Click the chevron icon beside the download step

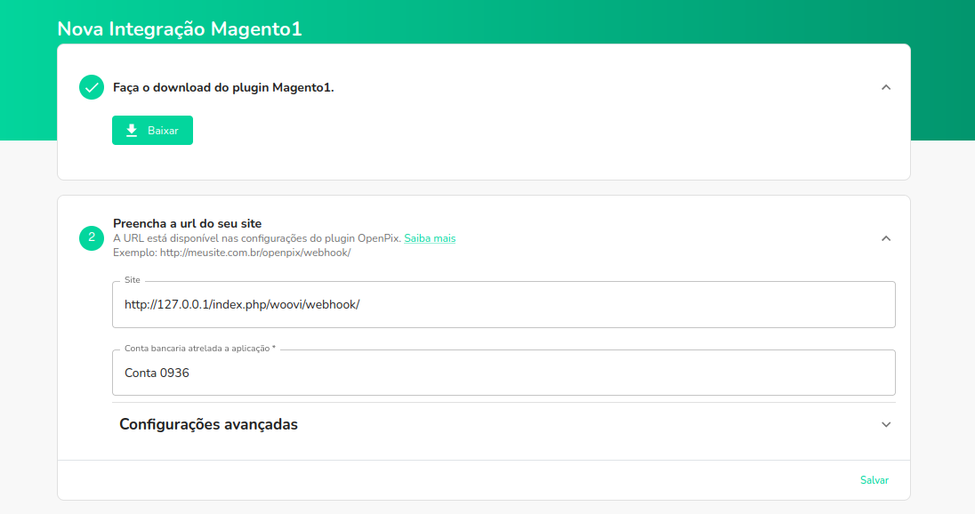[885, 87]
